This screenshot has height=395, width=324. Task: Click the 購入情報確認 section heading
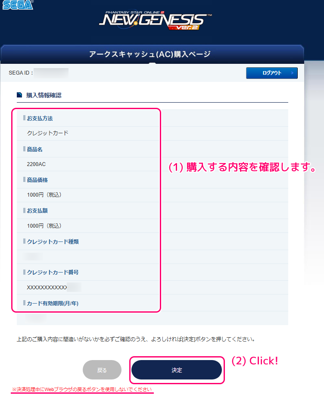44,95
